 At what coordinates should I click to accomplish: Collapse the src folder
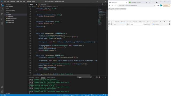(x=8, y=13)
